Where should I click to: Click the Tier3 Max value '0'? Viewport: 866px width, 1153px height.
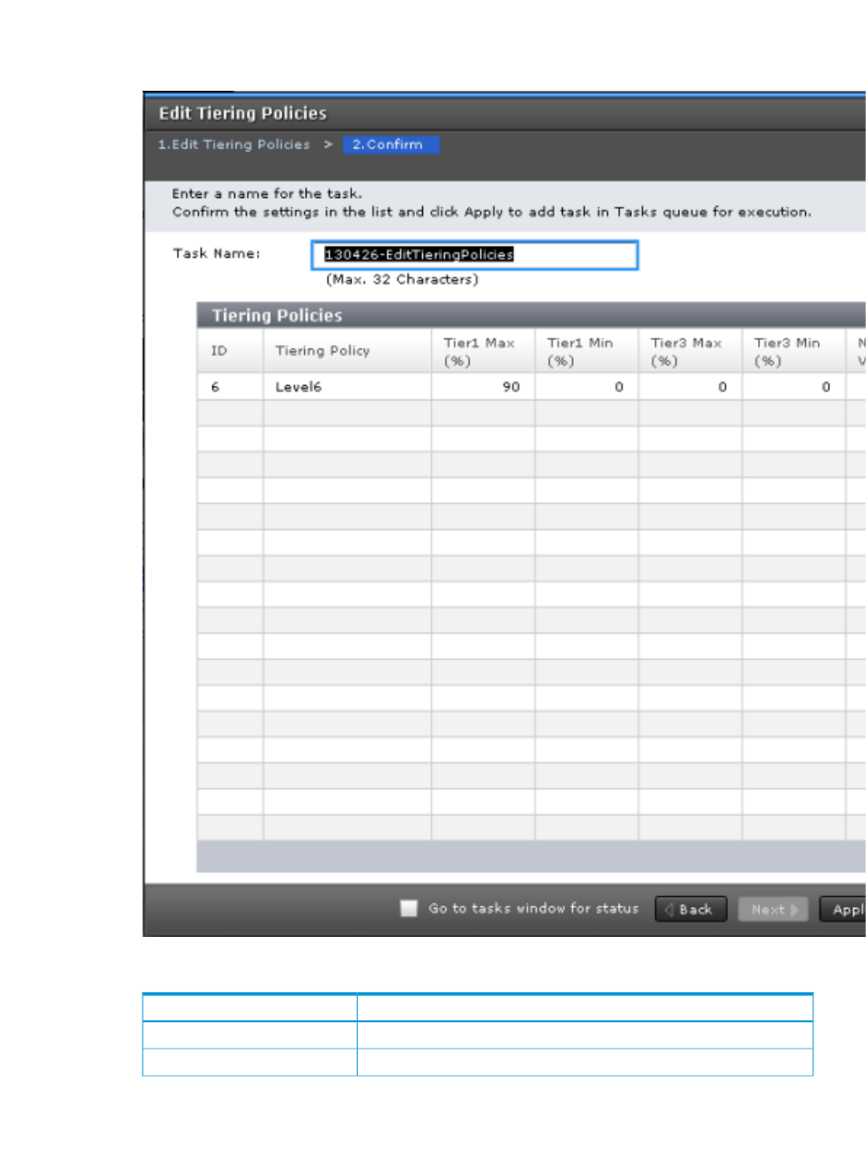point(690,387)
